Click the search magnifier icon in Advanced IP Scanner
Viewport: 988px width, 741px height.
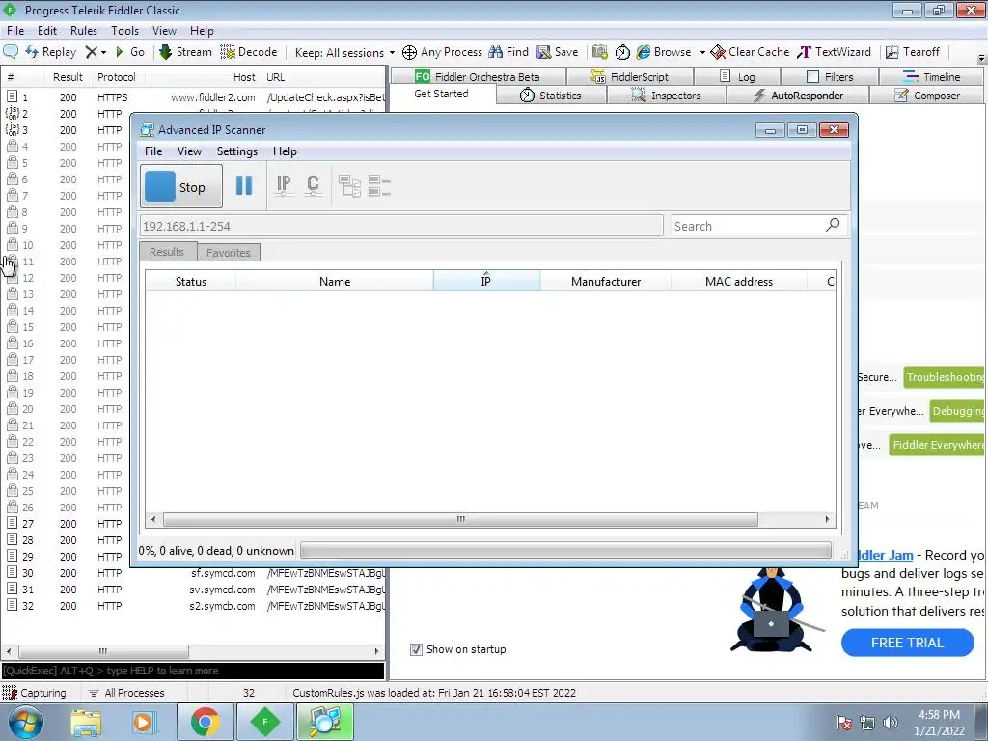click(x=833, y=225)
